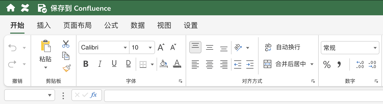Cut selection with the scissors icon

tap(66, 44)
